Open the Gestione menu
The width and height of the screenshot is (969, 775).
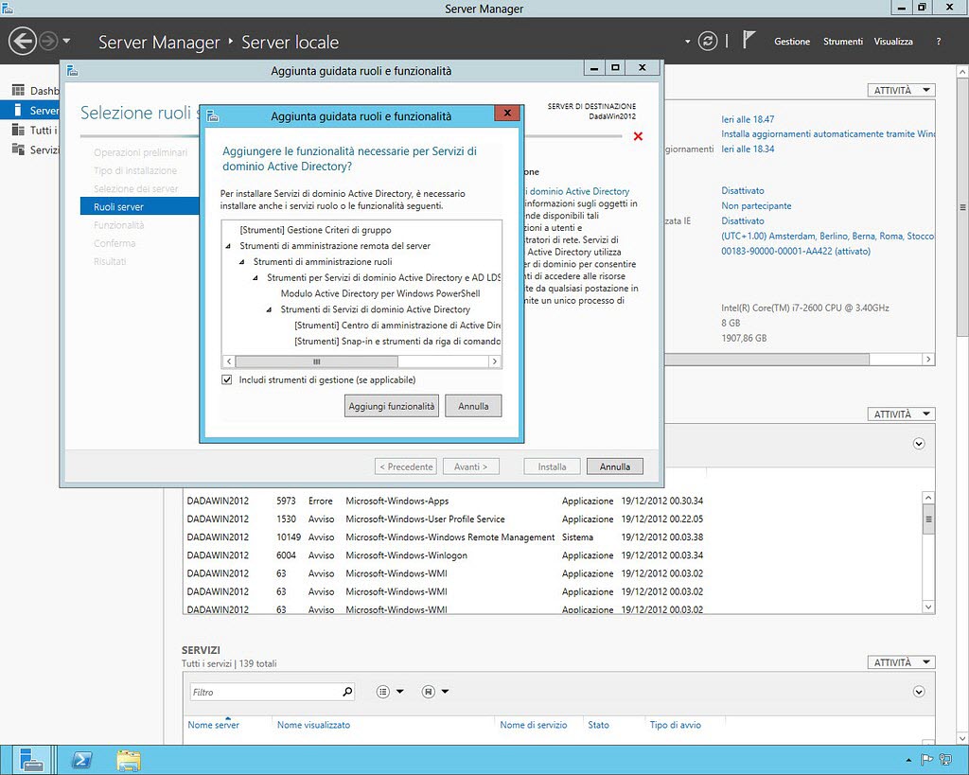point(792,42)
